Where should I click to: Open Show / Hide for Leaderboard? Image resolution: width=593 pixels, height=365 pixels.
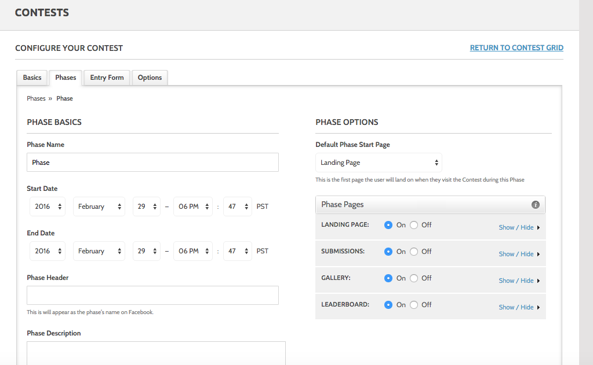(519, 307)
